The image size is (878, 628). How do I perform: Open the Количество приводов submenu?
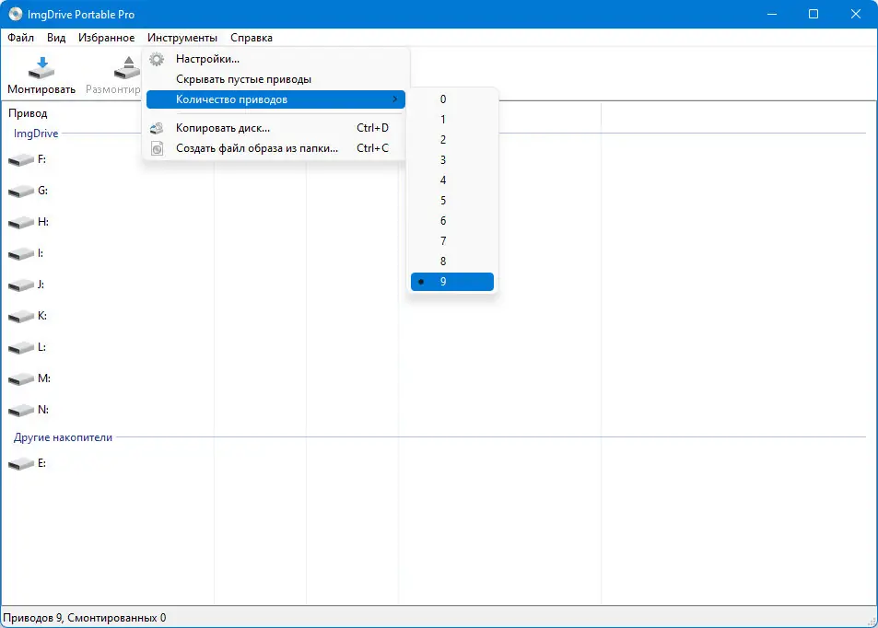point(233,99)
